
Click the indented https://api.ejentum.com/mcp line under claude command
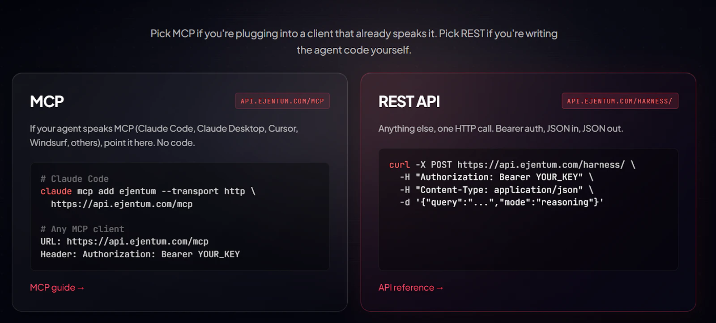pos(122,204)
